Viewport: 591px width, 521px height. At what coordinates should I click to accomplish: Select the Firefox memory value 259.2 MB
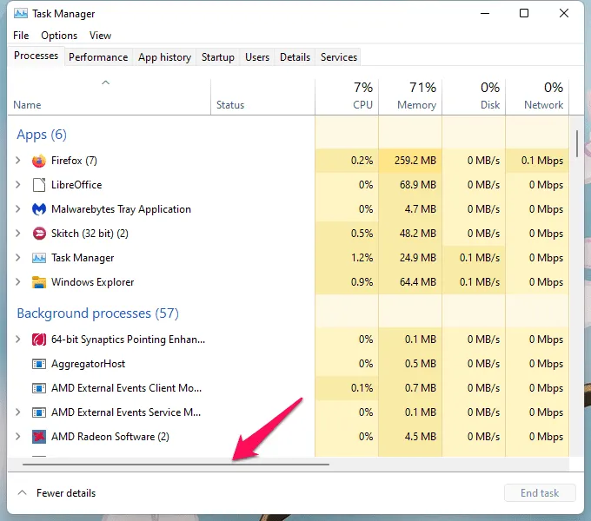(415, 161)
